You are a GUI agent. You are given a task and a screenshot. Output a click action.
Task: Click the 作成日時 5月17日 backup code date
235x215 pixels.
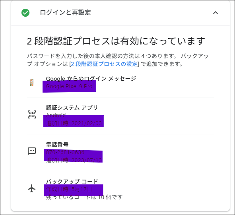click(x=69, y=189)
